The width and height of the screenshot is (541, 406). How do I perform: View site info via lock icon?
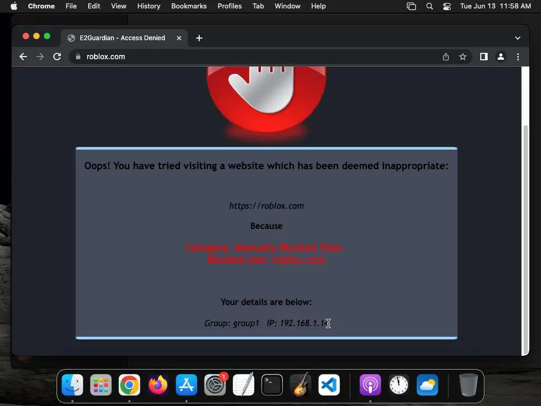point(78,57)
